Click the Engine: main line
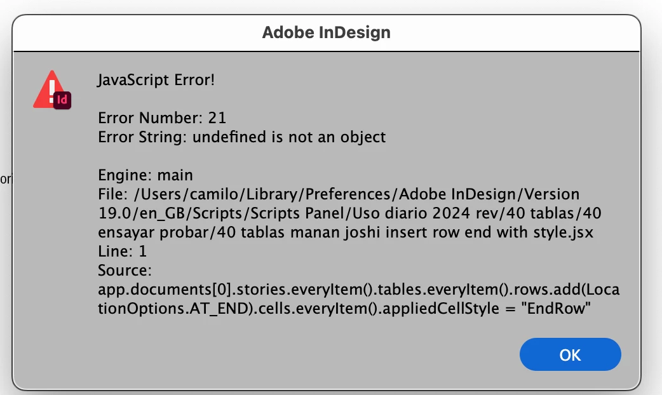Viewport: 662px width, 395px height. tap(145, 175)
